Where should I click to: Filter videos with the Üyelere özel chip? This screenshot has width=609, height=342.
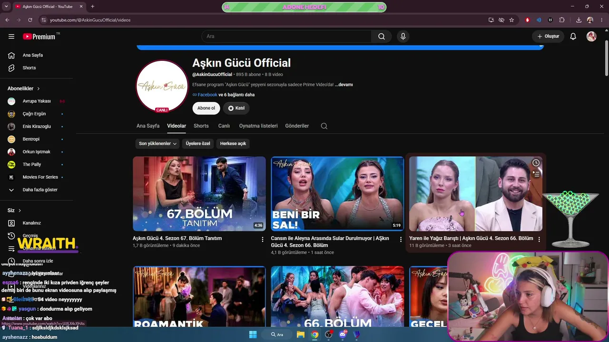[x=198, y=143]
